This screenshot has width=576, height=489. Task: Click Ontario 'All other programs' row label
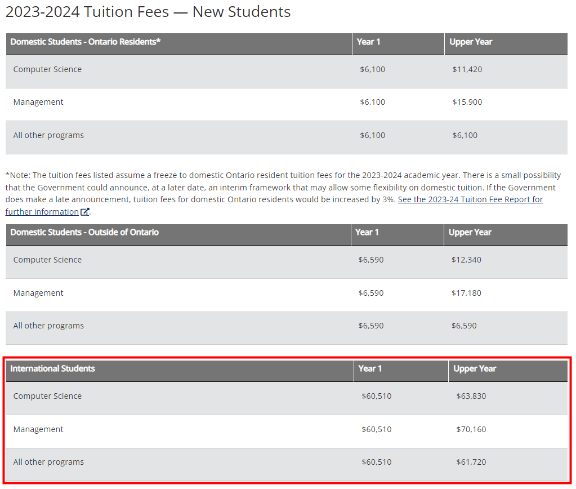[x=48, y=135]
